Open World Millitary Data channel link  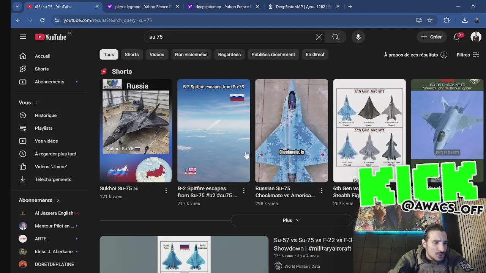click(302, 266)
